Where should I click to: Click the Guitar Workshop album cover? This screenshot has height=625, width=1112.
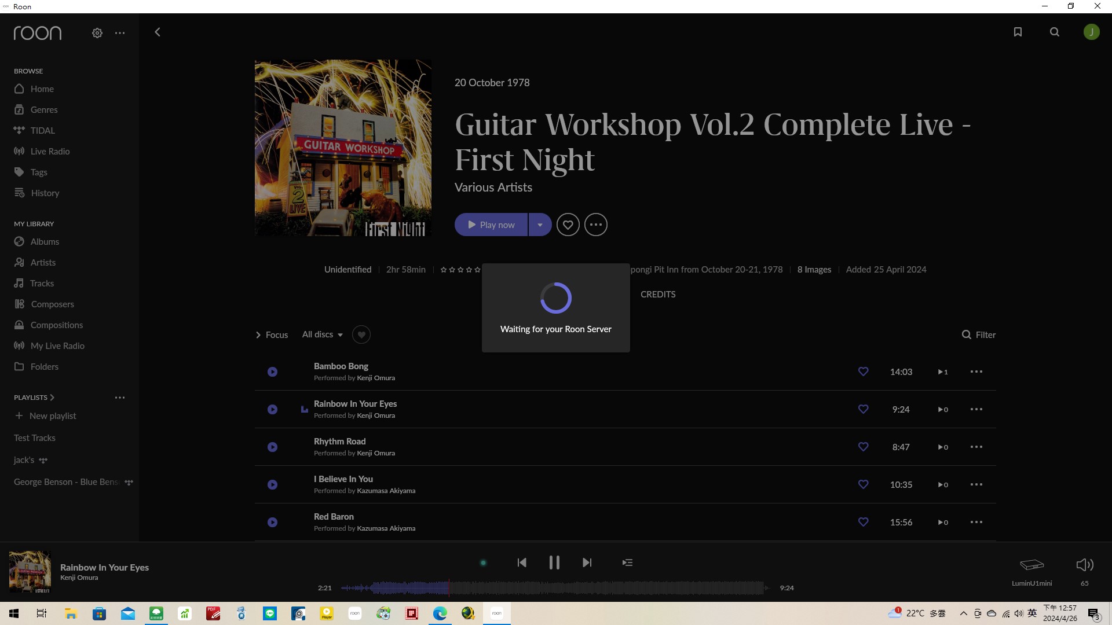(343, 148)
